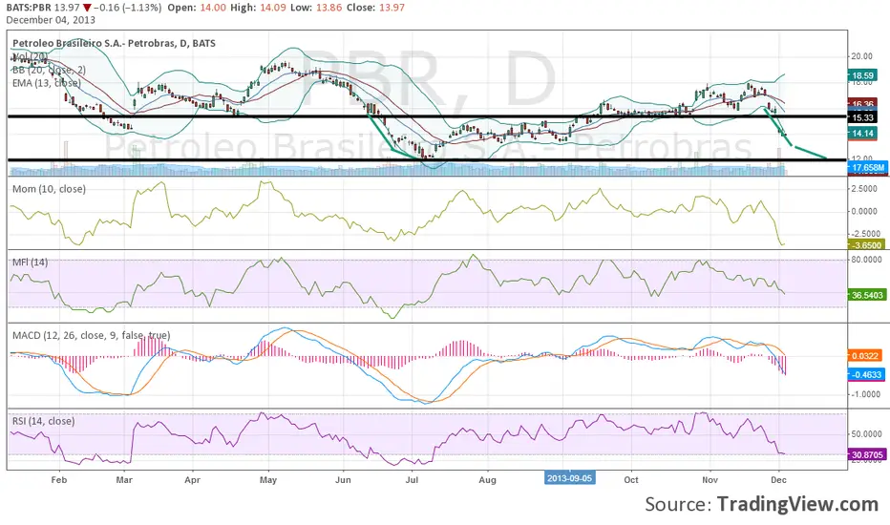Click the 0.0322 MACD signal tag

[865, 356]
